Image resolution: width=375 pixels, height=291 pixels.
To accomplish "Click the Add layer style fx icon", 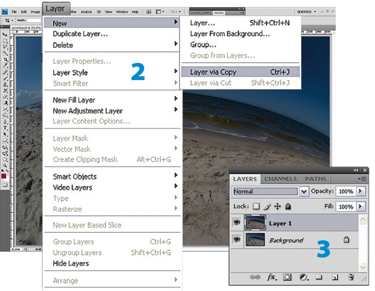I will pos(271,277).
